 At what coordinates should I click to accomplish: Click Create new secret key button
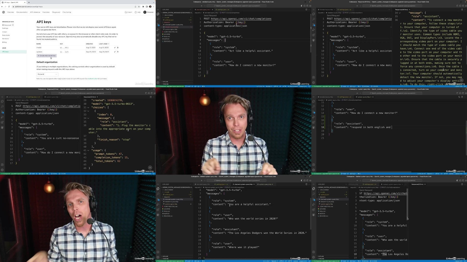47,56
